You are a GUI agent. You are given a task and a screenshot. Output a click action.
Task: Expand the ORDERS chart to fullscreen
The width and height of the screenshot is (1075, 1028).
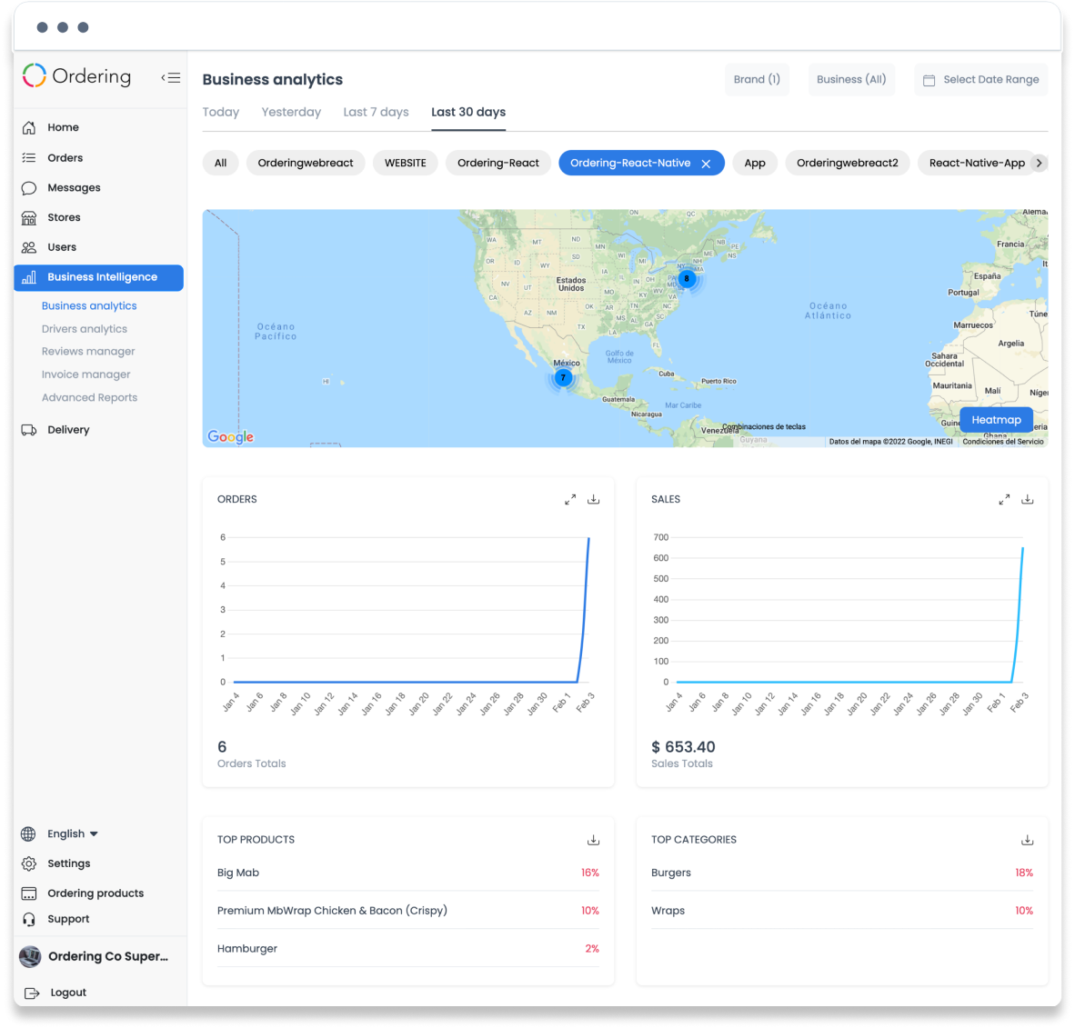click(570, 500)
